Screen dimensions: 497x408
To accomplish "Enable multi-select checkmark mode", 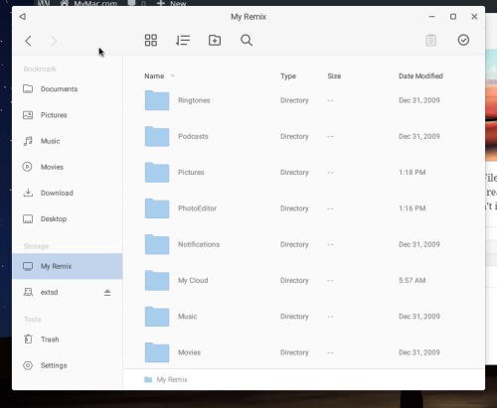I will click(x=463, y=40).
